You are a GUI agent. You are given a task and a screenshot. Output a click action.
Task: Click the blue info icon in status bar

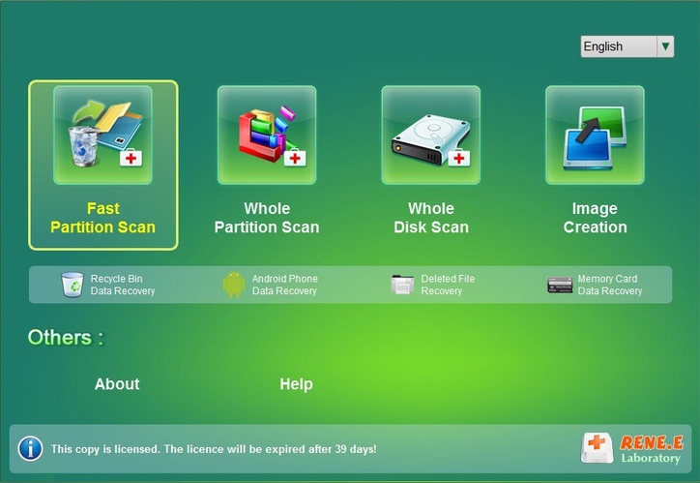[x=31, y=448]
